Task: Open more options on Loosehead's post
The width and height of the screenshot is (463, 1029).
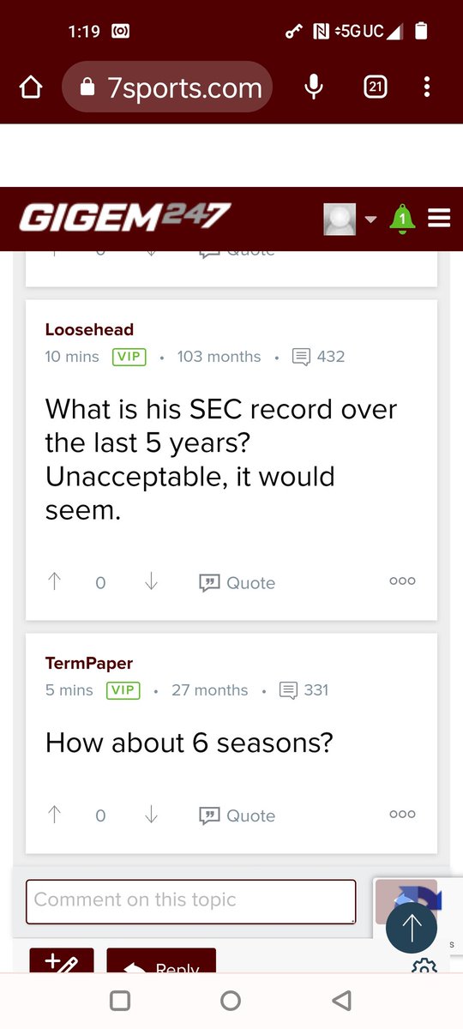Action: coord(402,581)
